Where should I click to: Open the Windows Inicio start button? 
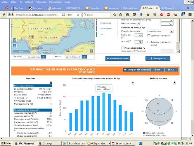(6, 143)
